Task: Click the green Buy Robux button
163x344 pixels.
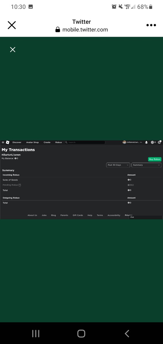Action: [x=155, y=159]
